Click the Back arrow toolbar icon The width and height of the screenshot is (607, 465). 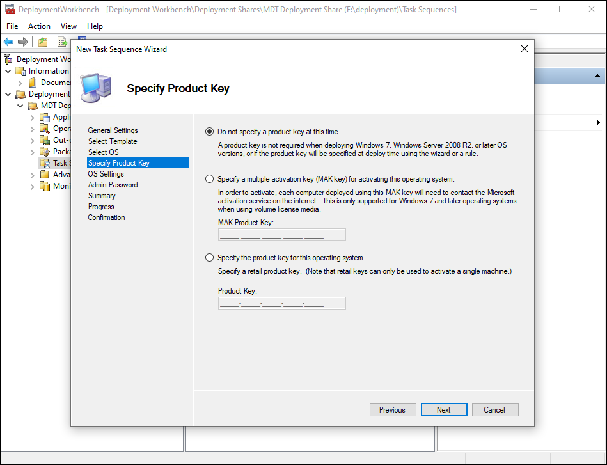point(8,42)
